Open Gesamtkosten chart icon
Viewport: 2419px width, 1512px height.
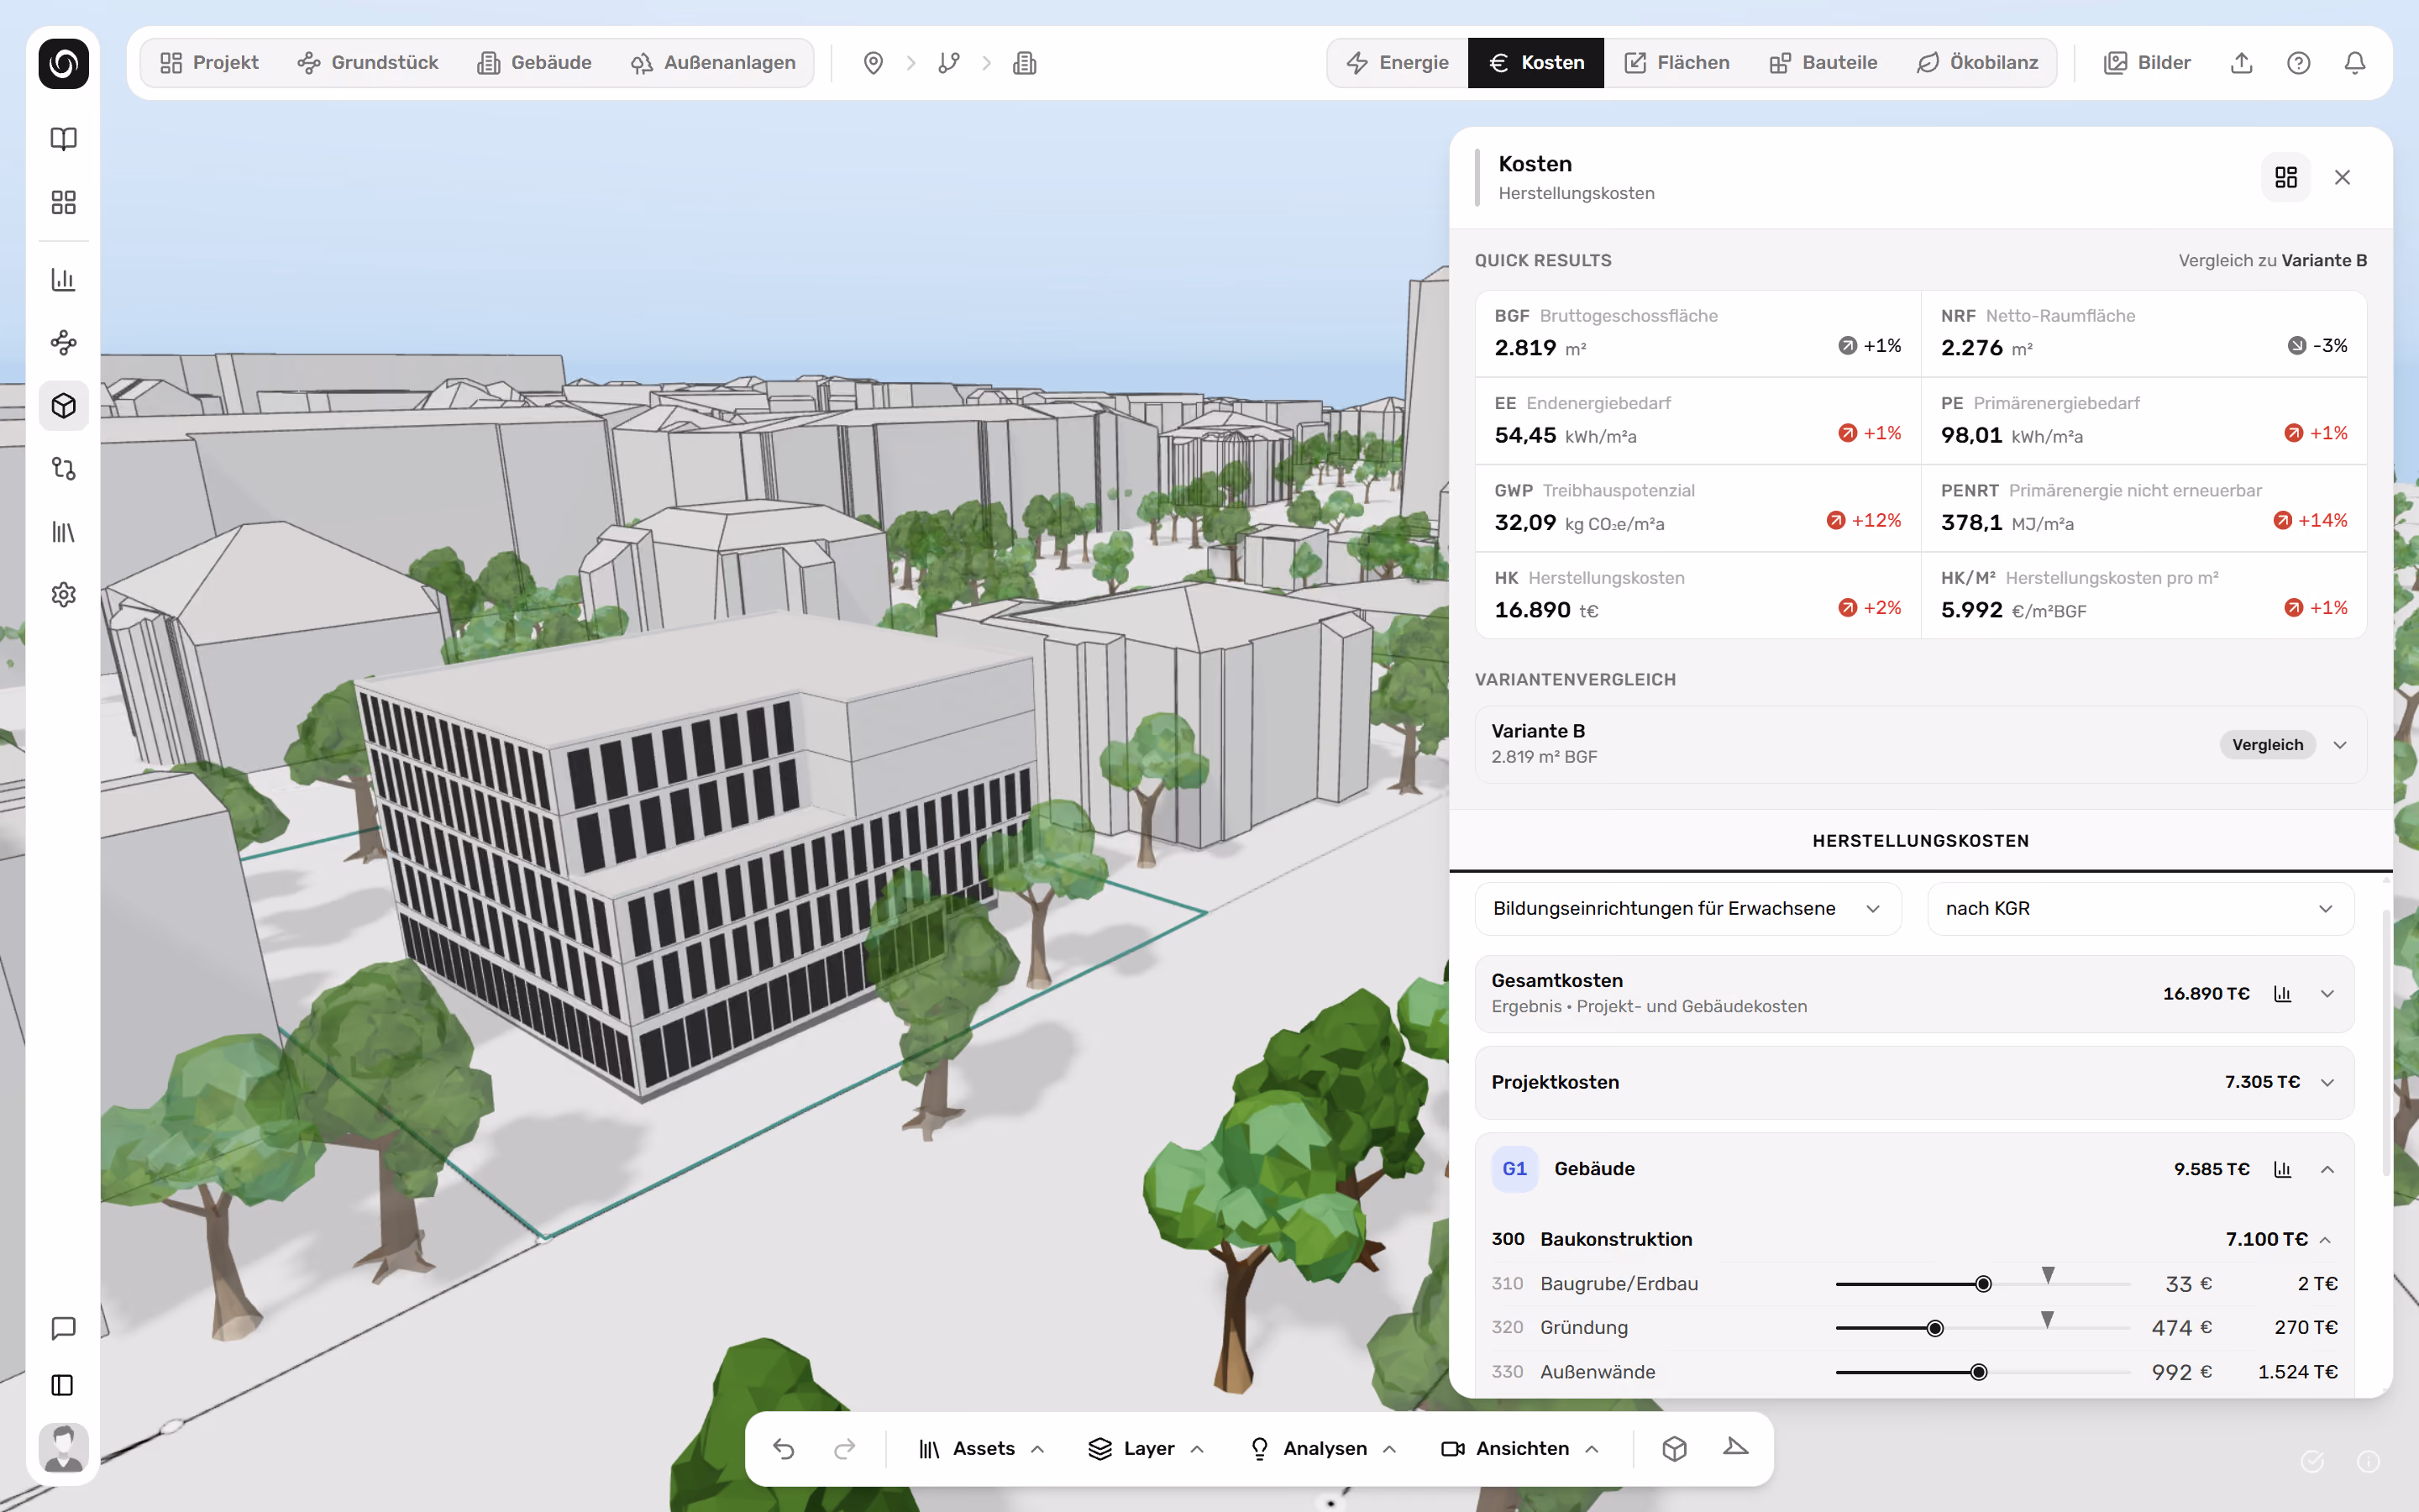pyautogui.click(x=2282, y=994)
